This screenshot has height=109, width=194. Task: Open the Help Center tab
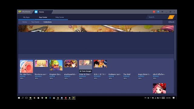coord(60,17)
